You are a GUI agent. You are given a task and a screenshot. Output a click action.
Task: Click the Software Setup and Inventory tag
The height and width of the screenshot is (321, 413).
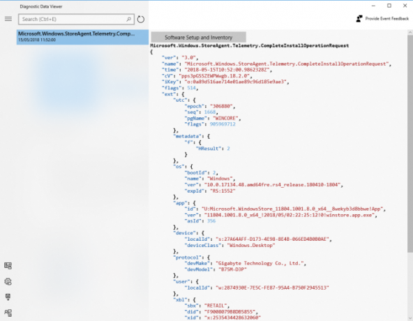(198, 38)
